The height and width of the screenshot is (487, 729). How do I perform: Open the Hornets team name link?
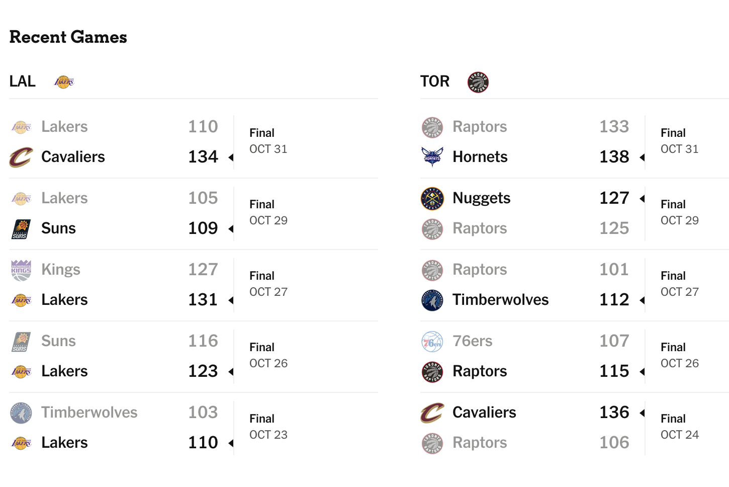[x=480, y=157]
